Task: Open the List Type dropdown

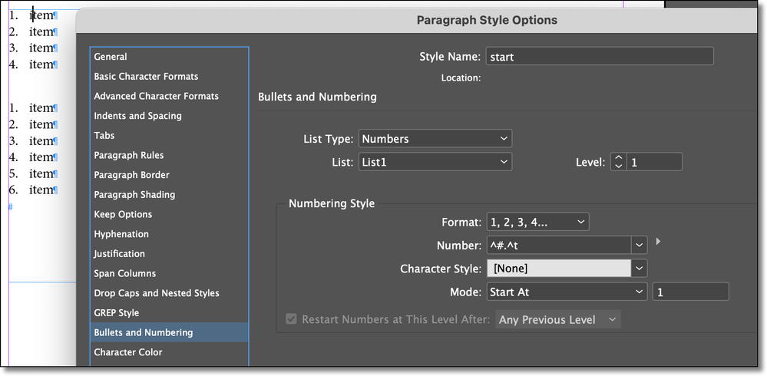Action: (x=435, y=139)
